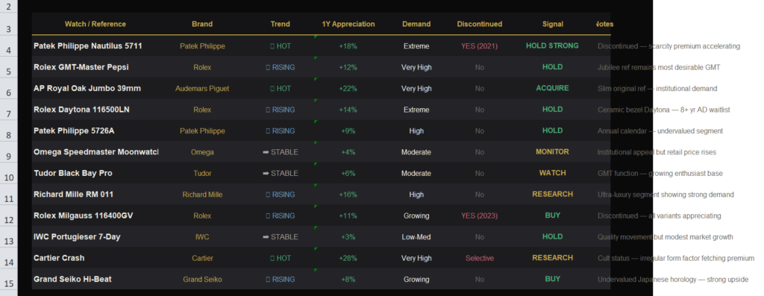Viewport: 764px width, 296px height.
Task: Select Richard Mille RM 011 cell
Action: pyautogui.click(x=95, y=195)
